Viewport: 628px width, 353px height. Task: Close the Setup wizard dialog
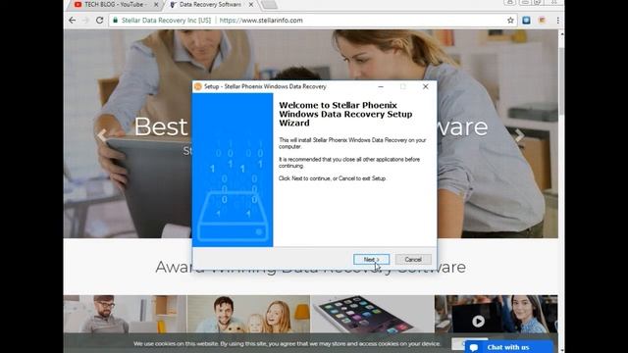[x=425, y=86]
